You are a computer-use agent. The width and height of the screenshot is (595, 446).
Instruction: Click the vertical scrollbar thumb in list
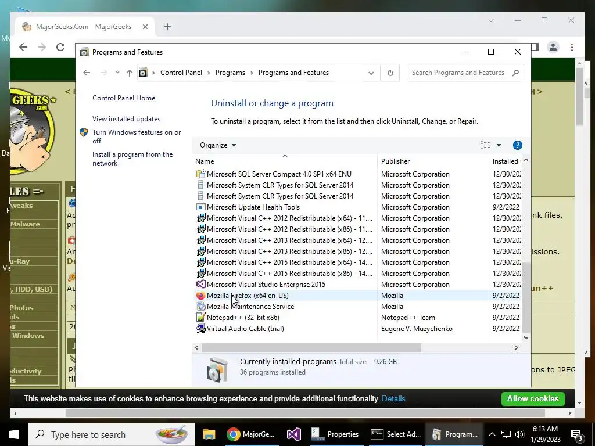[x=526, y=296]
